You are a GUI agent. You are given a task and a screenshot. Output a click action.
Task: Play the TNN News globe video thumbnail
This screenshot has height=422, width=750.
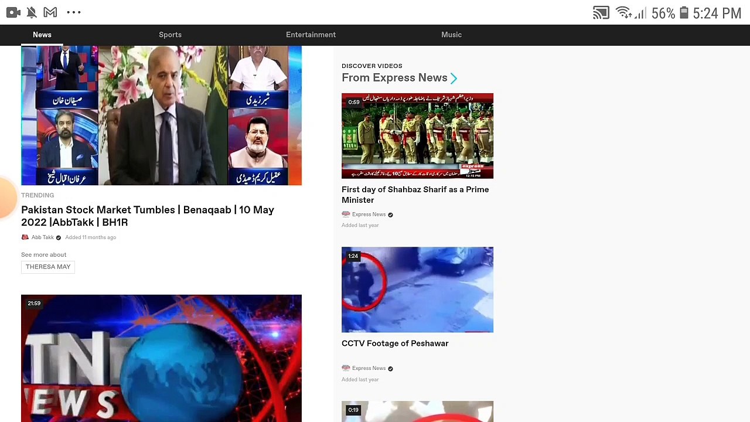tap(161, 358)
